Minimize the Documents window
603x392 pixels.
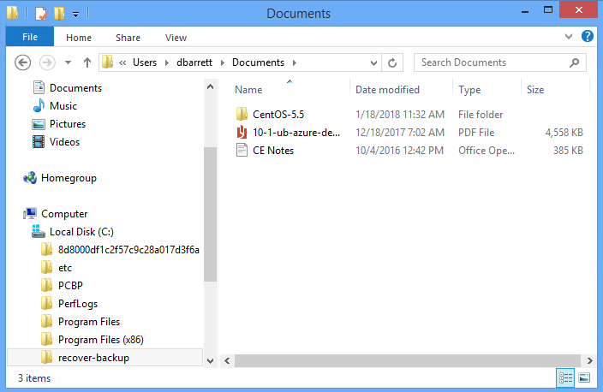tap(525, 11)
